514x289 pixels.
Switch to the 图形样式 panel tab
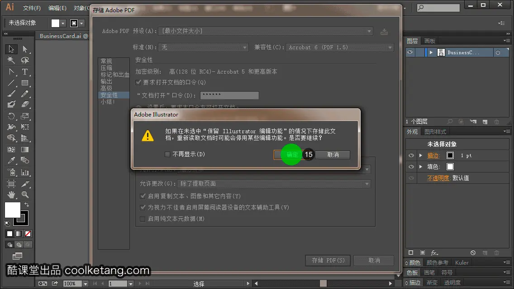tap(435, 131)
